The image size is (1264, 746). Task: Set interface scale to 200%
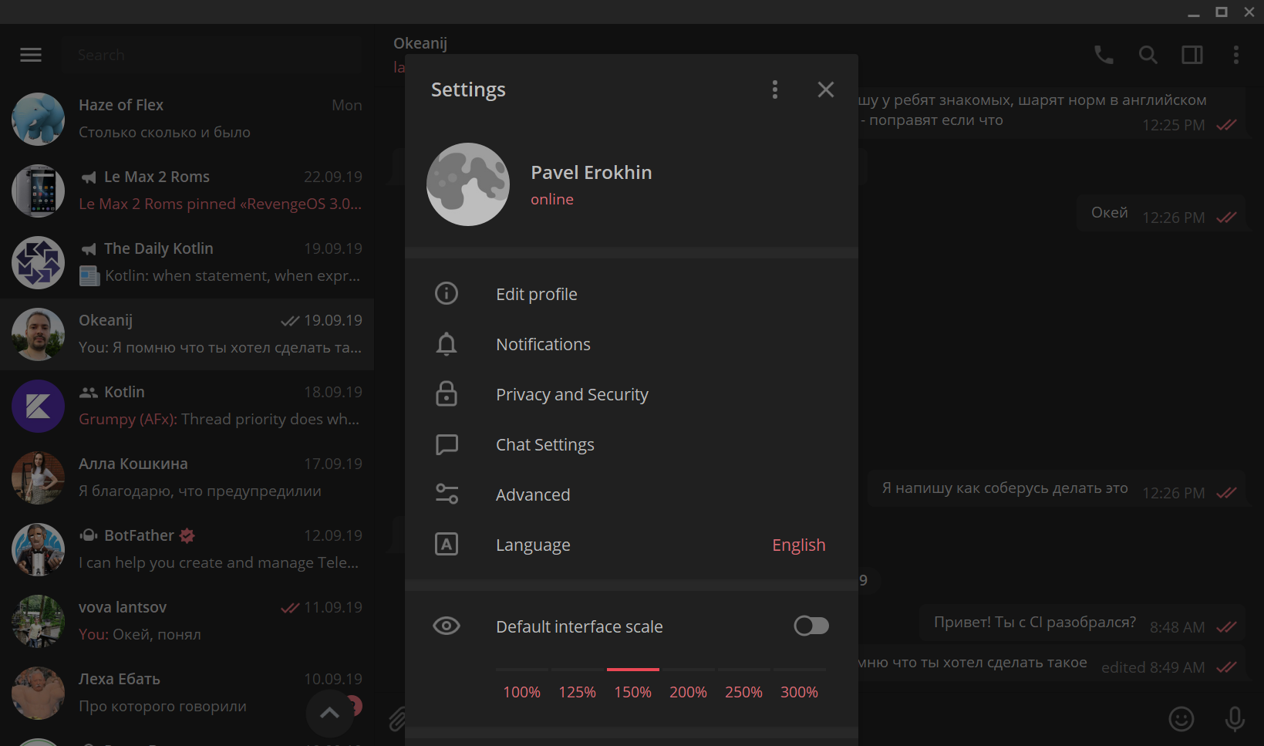[x=687, y=692]
